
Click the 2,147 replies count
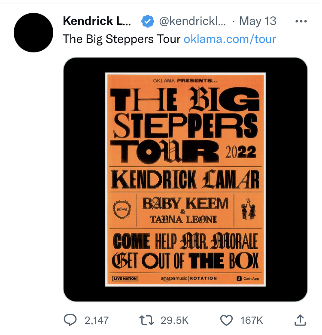97,320
